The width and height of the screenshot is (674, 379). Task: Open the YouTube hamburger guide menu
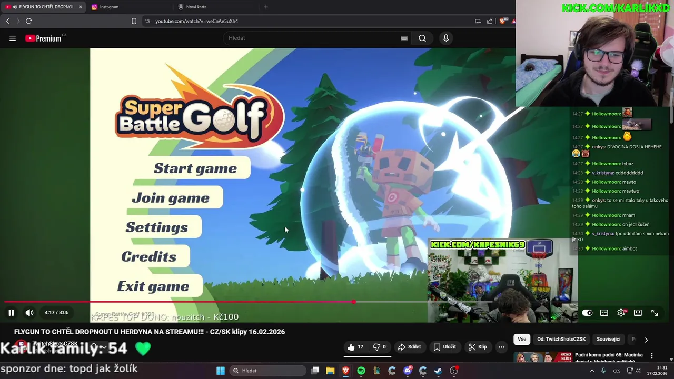tap(13, 38)
